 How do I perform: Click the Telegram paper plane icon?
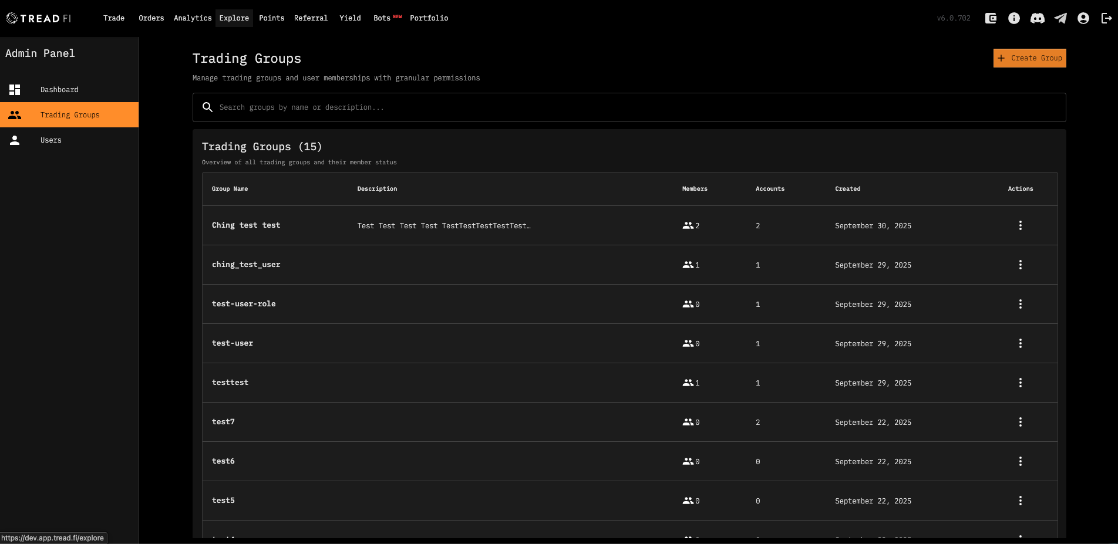click(1060, 18)
